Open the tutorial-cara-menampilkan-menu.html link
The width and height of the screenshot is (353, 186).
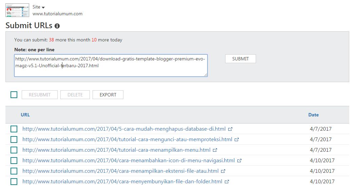coord(116,150)
